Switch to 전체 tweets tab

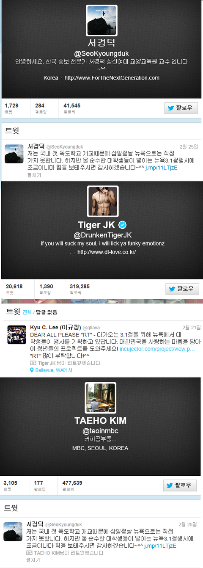click(x=27, y=312)
